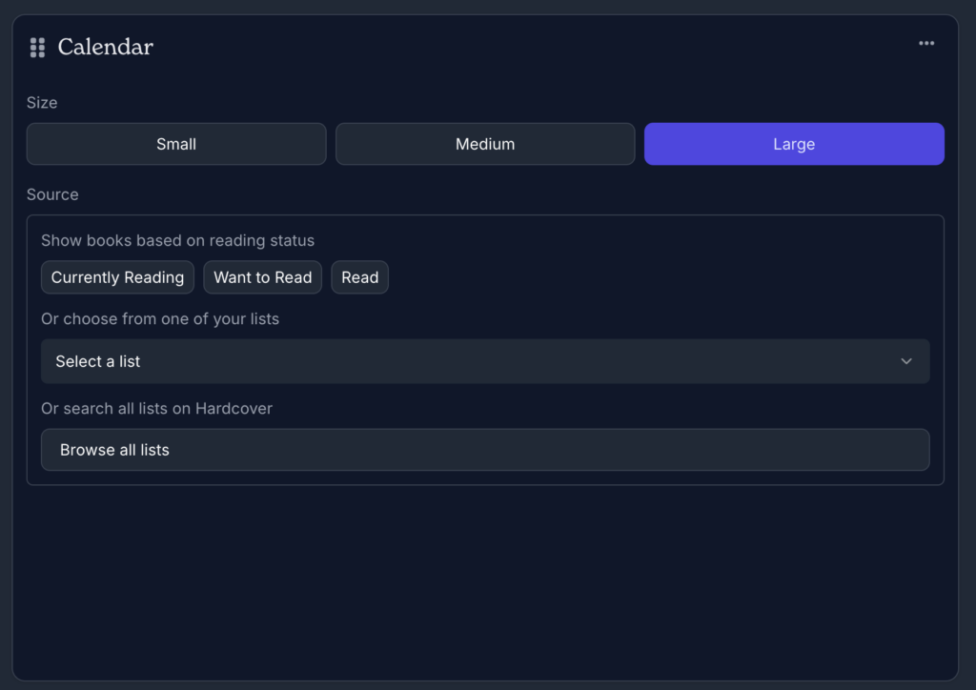976x690 pixels.
Task: Click blank space right of Read chip
Action: pyautogui.click(x=658, y=277)
